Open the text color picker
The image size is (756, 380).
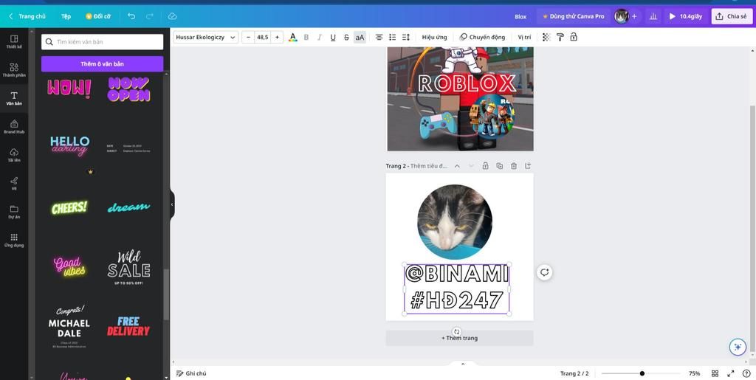tap(293, 37)
